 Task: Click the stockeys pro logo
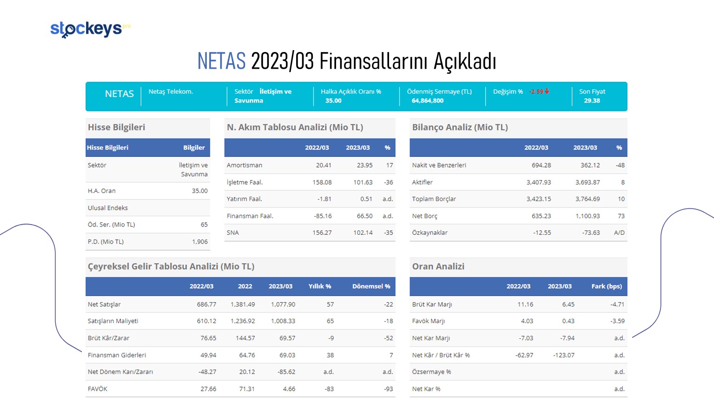tap(90, 29)
